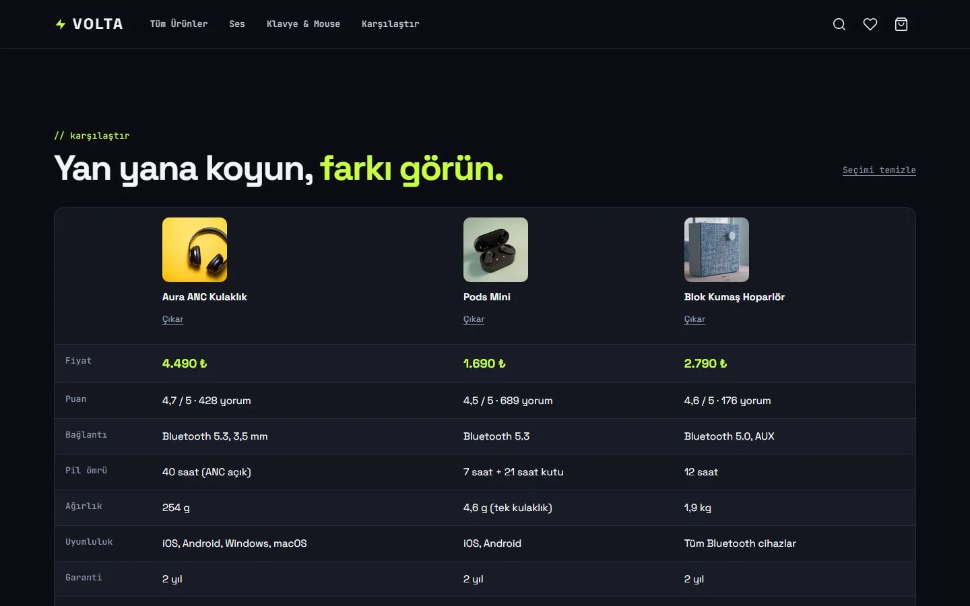Remove Pods Mini via Çıkar
This screenshot has width=970, height=606.
(474, 319)
